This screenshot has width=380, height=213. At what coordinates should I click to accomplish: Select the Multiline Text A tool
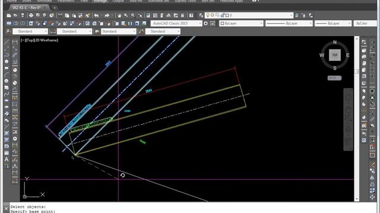pos(7,159)
